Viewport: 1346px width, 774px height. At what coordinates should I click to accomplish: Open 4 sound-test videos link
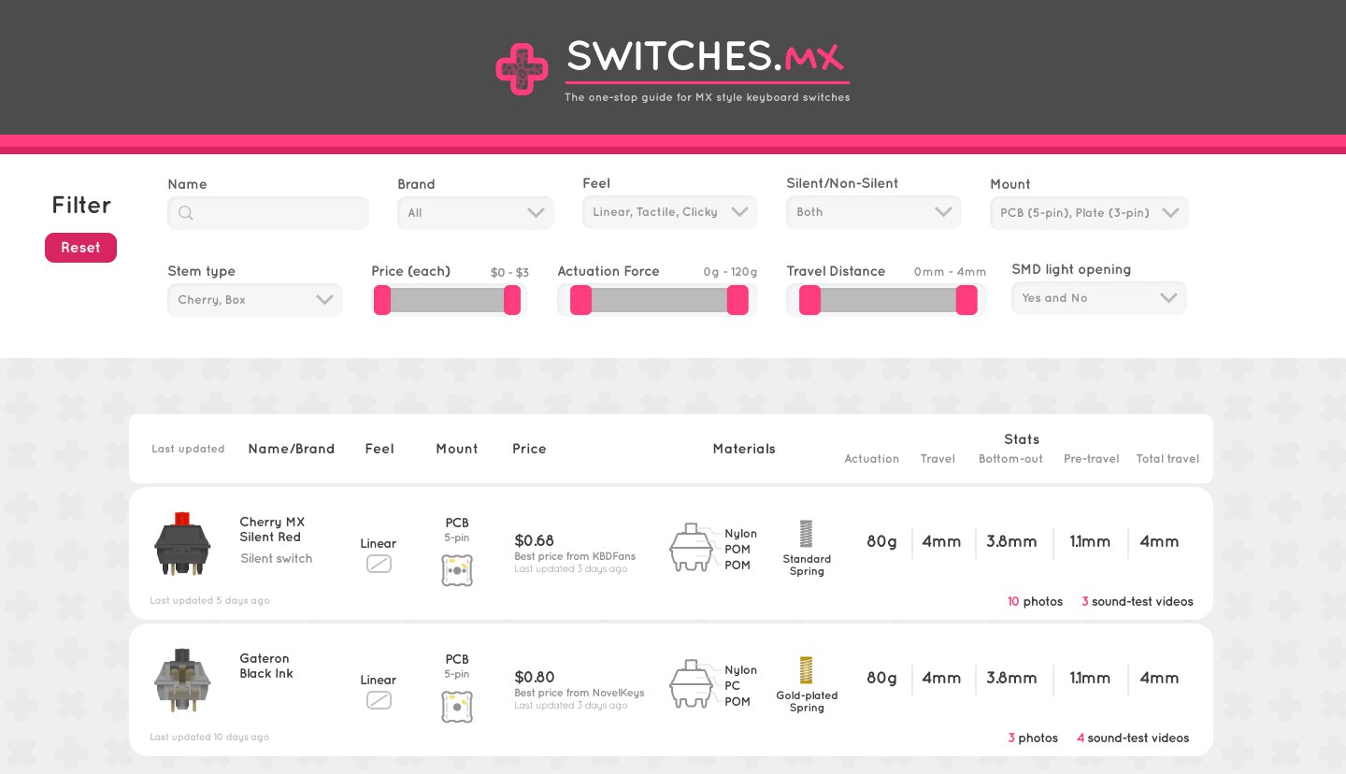(1133, 738)
